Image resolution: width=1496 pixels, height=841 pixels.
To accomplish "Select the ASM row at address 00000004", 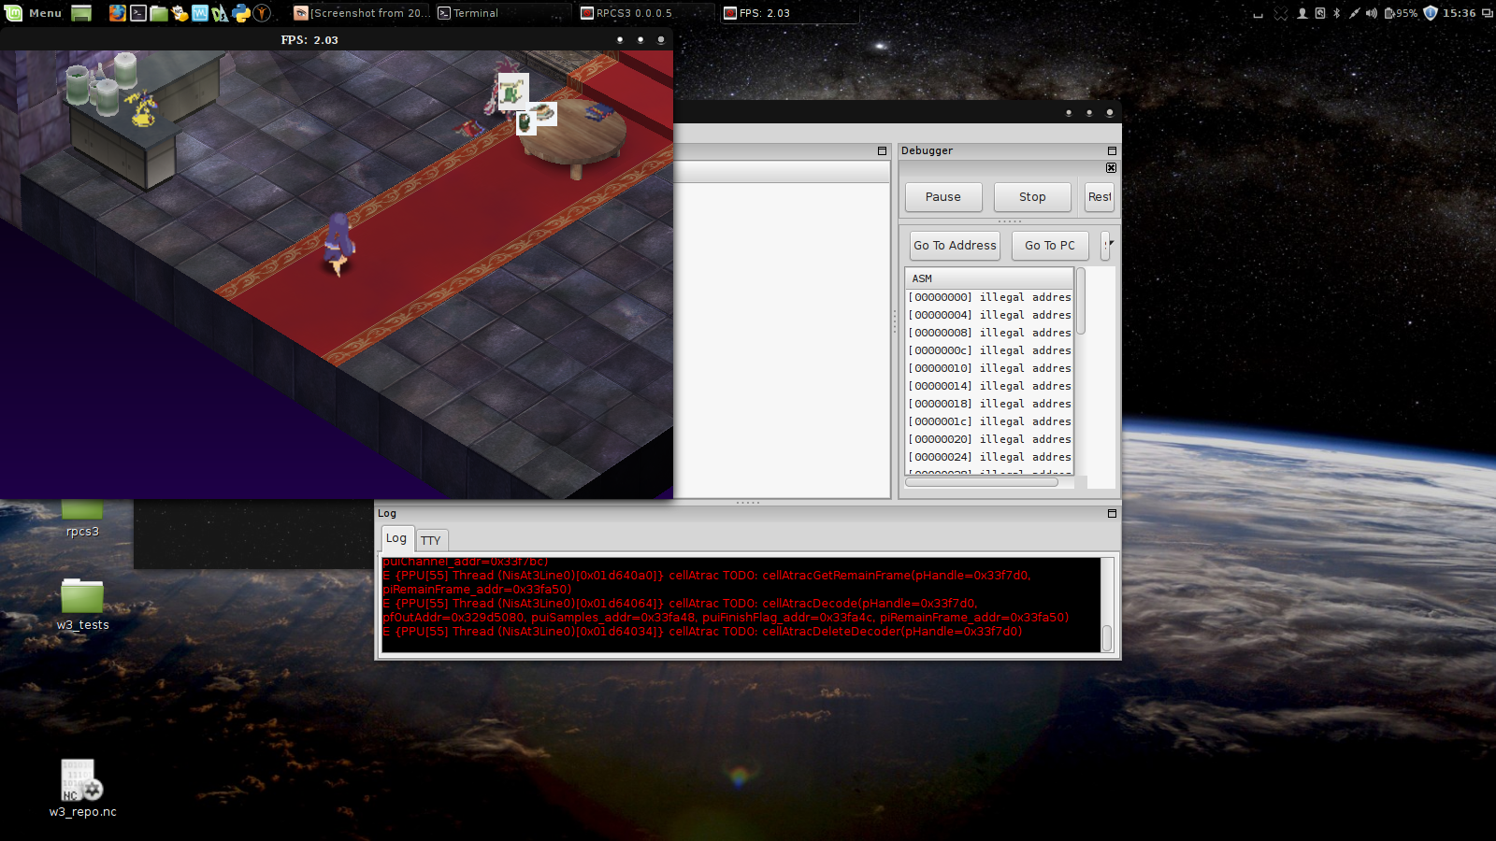I will [x=989, y=315].
